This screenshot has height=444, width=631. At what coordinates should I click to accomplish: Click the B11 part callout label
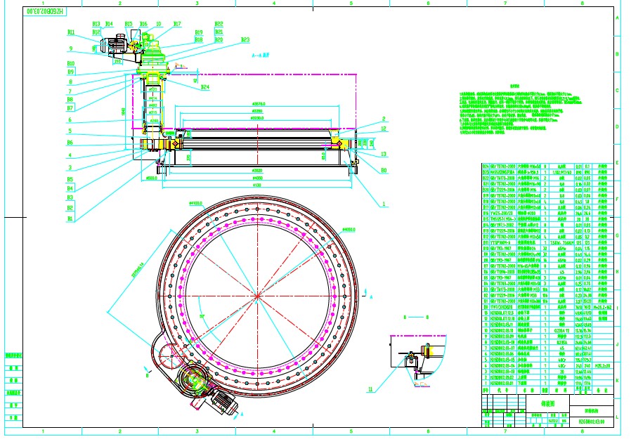click(71, 32)
